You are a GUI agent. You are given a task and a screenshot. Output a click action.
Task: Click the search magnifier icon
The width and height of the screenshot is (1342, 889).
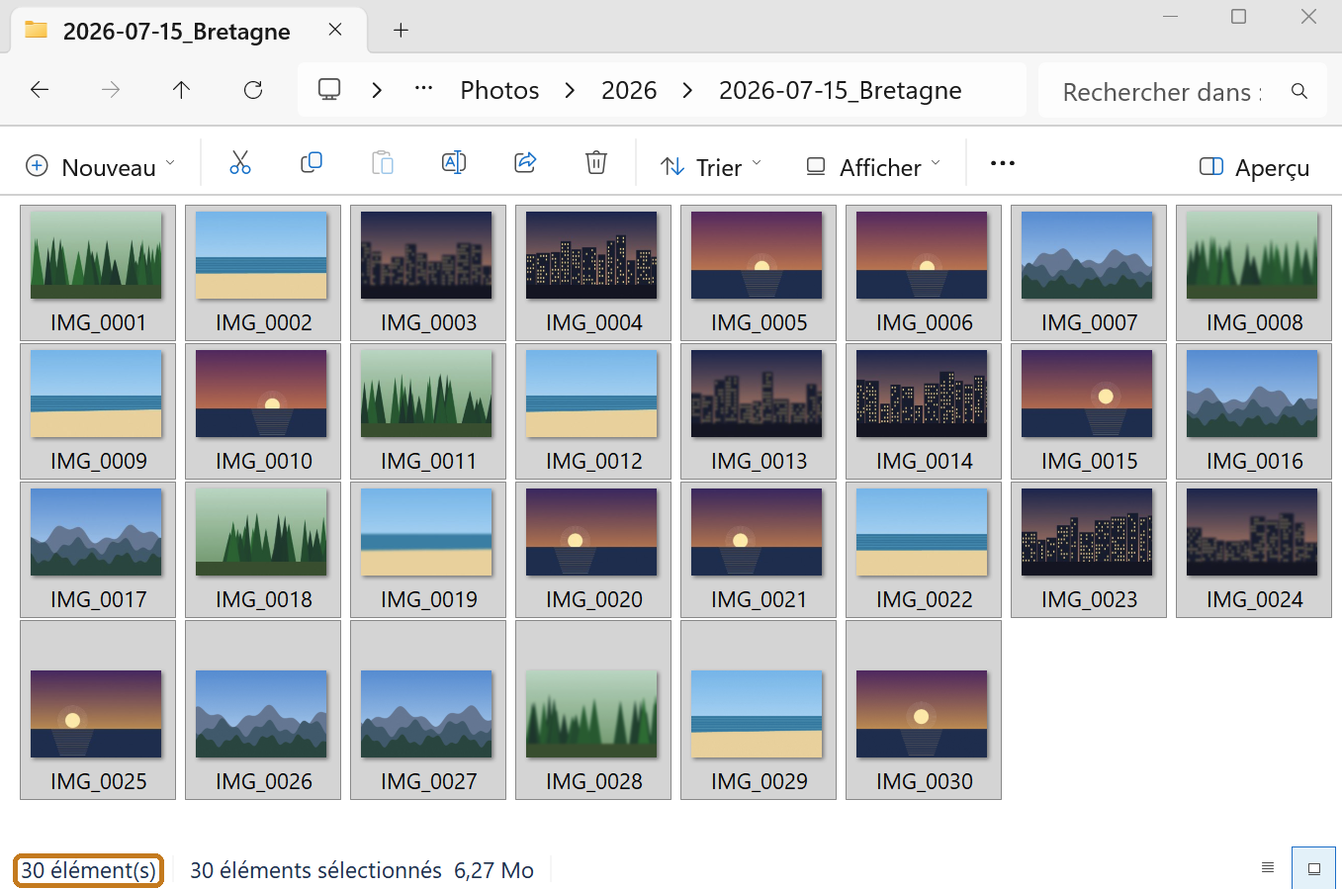click(1299, 91)
